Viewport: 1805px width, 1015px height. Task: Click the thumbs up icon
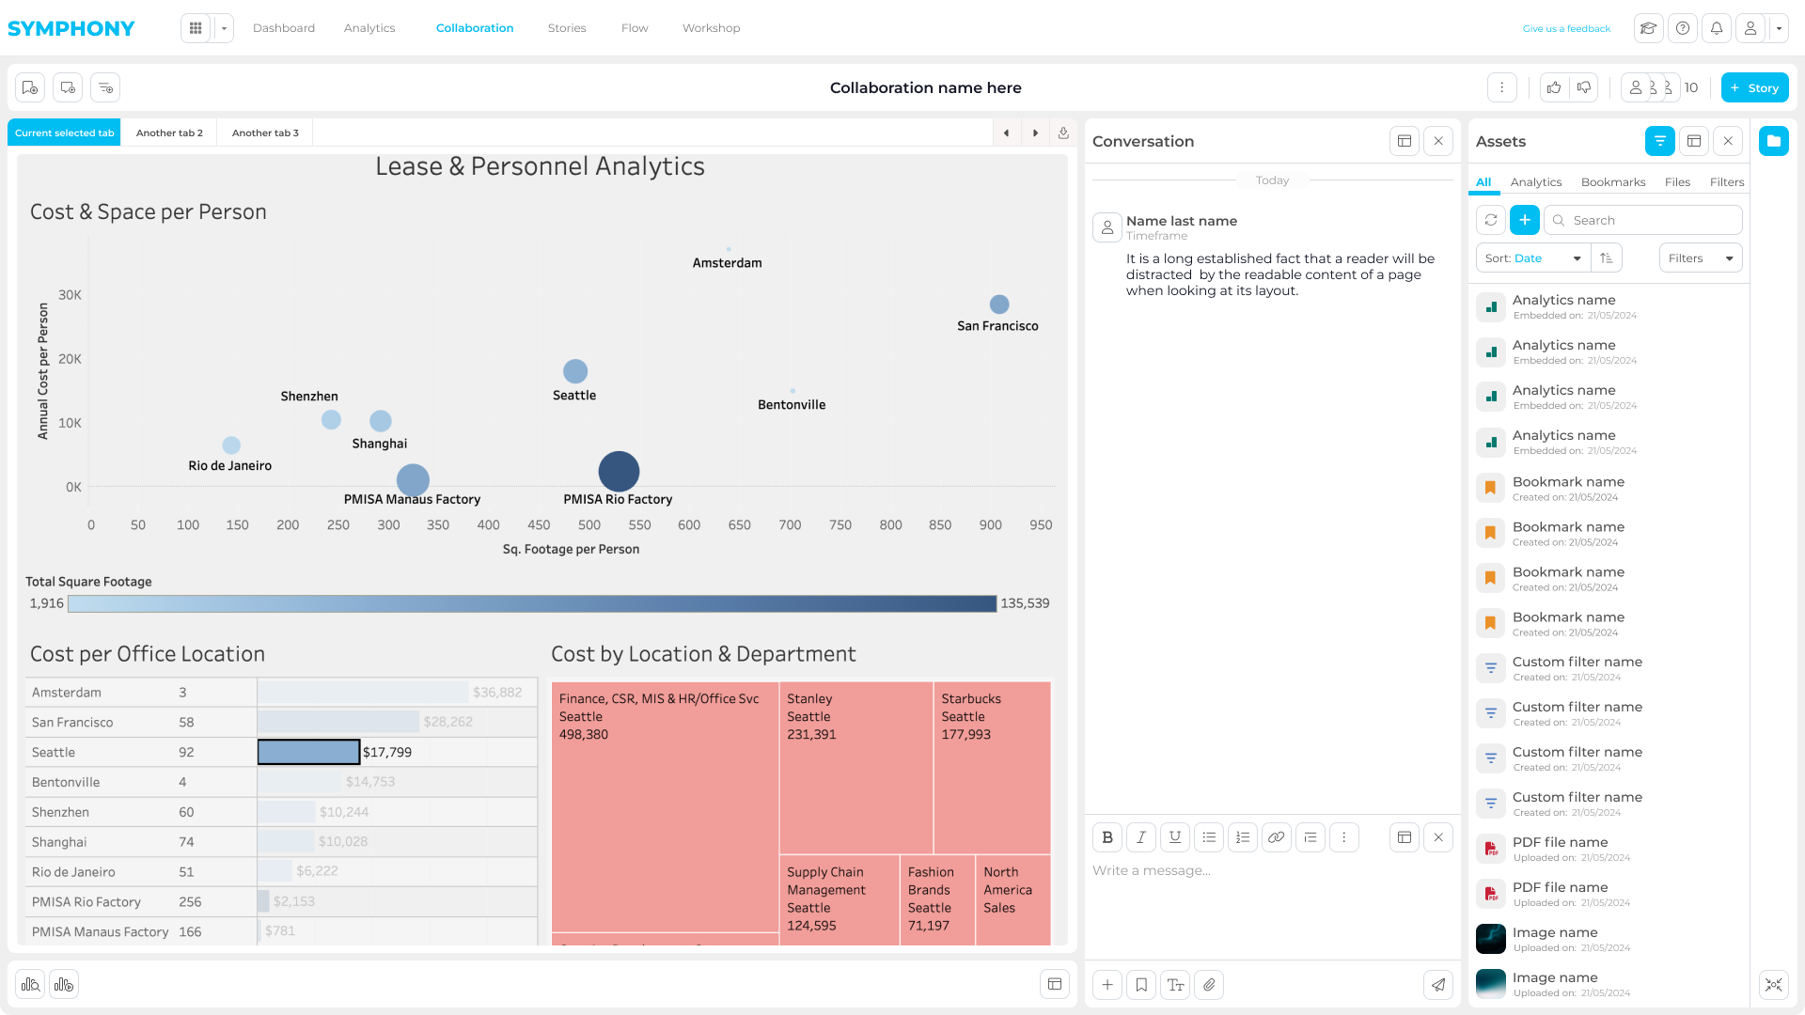tap(1554, 87)
